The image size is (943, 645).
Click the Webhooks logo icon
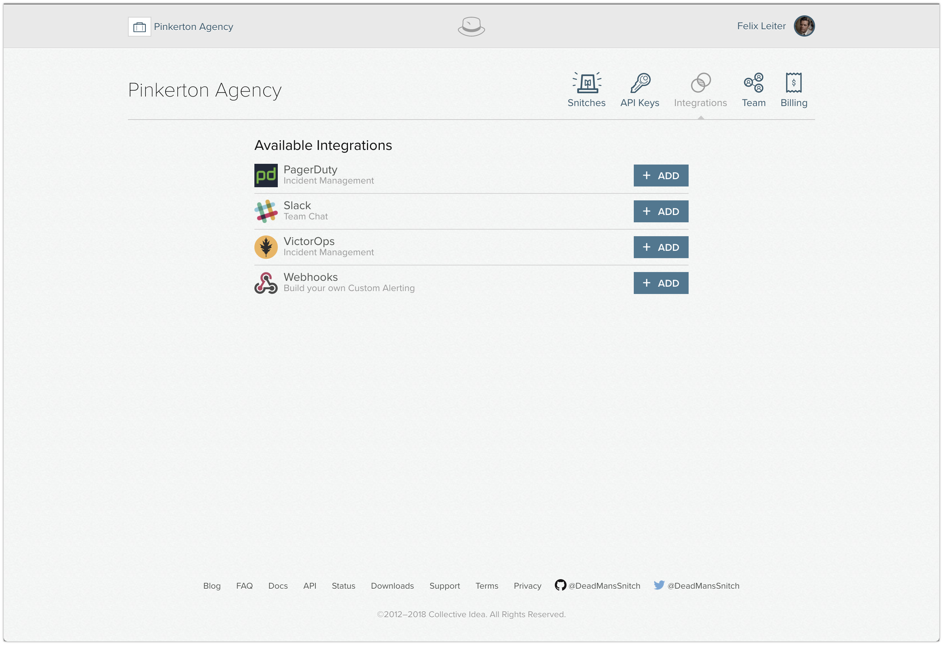(266, 283)
